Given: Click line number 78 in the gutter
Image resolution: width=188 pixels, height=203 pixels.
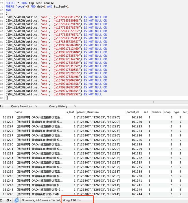Looking at the screenshot, I should pyautogui.click(x=2, y=3).
